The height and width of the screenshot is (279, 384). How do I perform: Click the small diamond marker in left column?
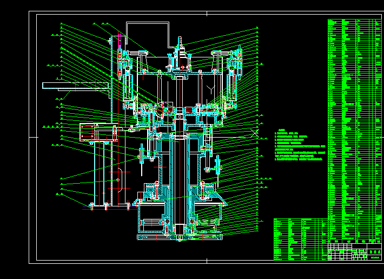(x=118, y=180)
